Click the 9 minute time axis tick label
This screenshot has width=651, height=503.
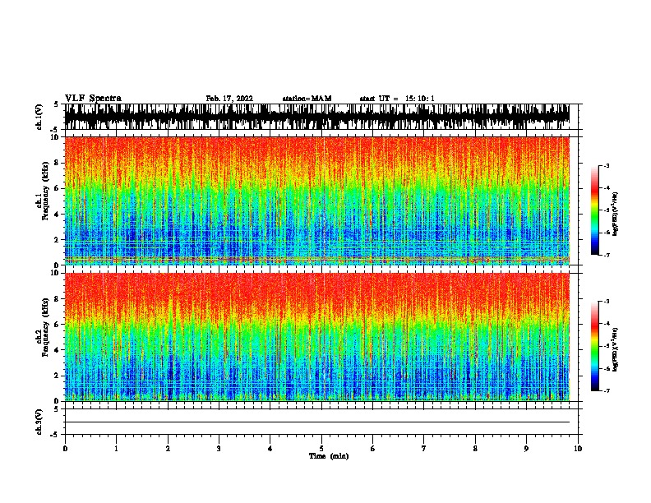pos(526,449)
